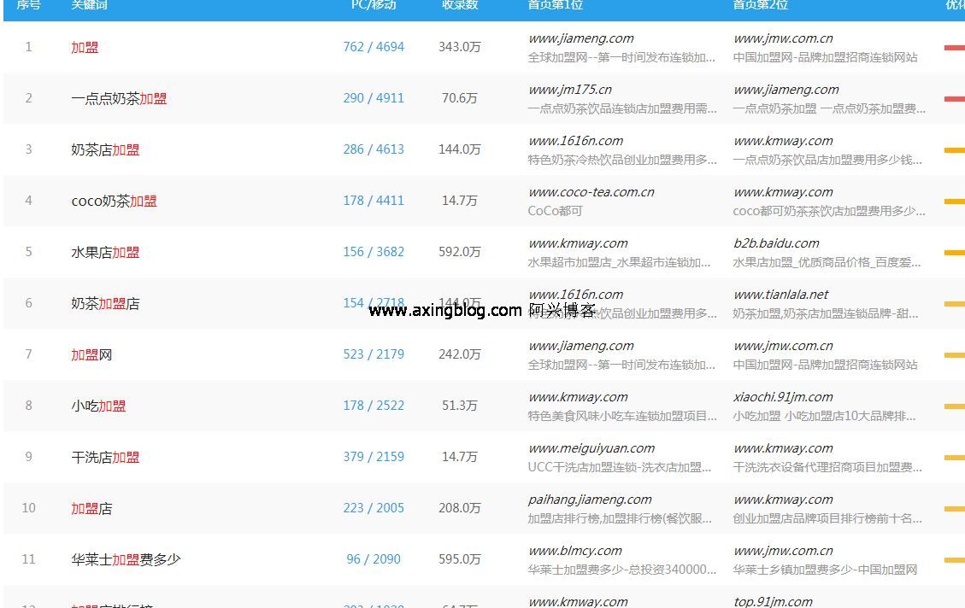Open www.jmw.com.cn in the 加盟 row
This screenshot has height=608, width=965.
point(783,38)
